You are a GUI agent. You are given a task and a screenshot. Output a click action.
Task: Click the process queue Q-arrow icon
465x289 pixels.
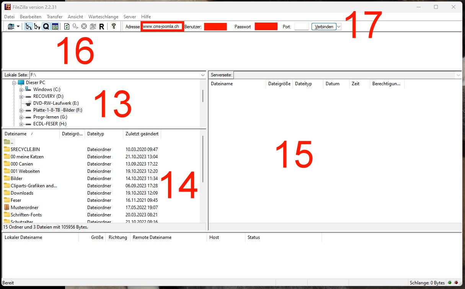[x=75, y=26]
